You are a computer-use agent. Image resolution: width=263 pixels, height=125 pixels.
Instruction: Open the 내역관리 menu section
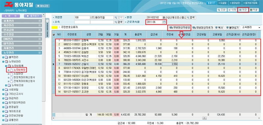tap(22, 44)
